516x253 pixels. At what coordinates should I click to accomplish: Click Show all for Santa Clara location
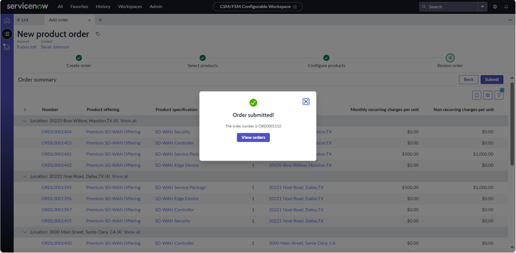click(132, 232)
